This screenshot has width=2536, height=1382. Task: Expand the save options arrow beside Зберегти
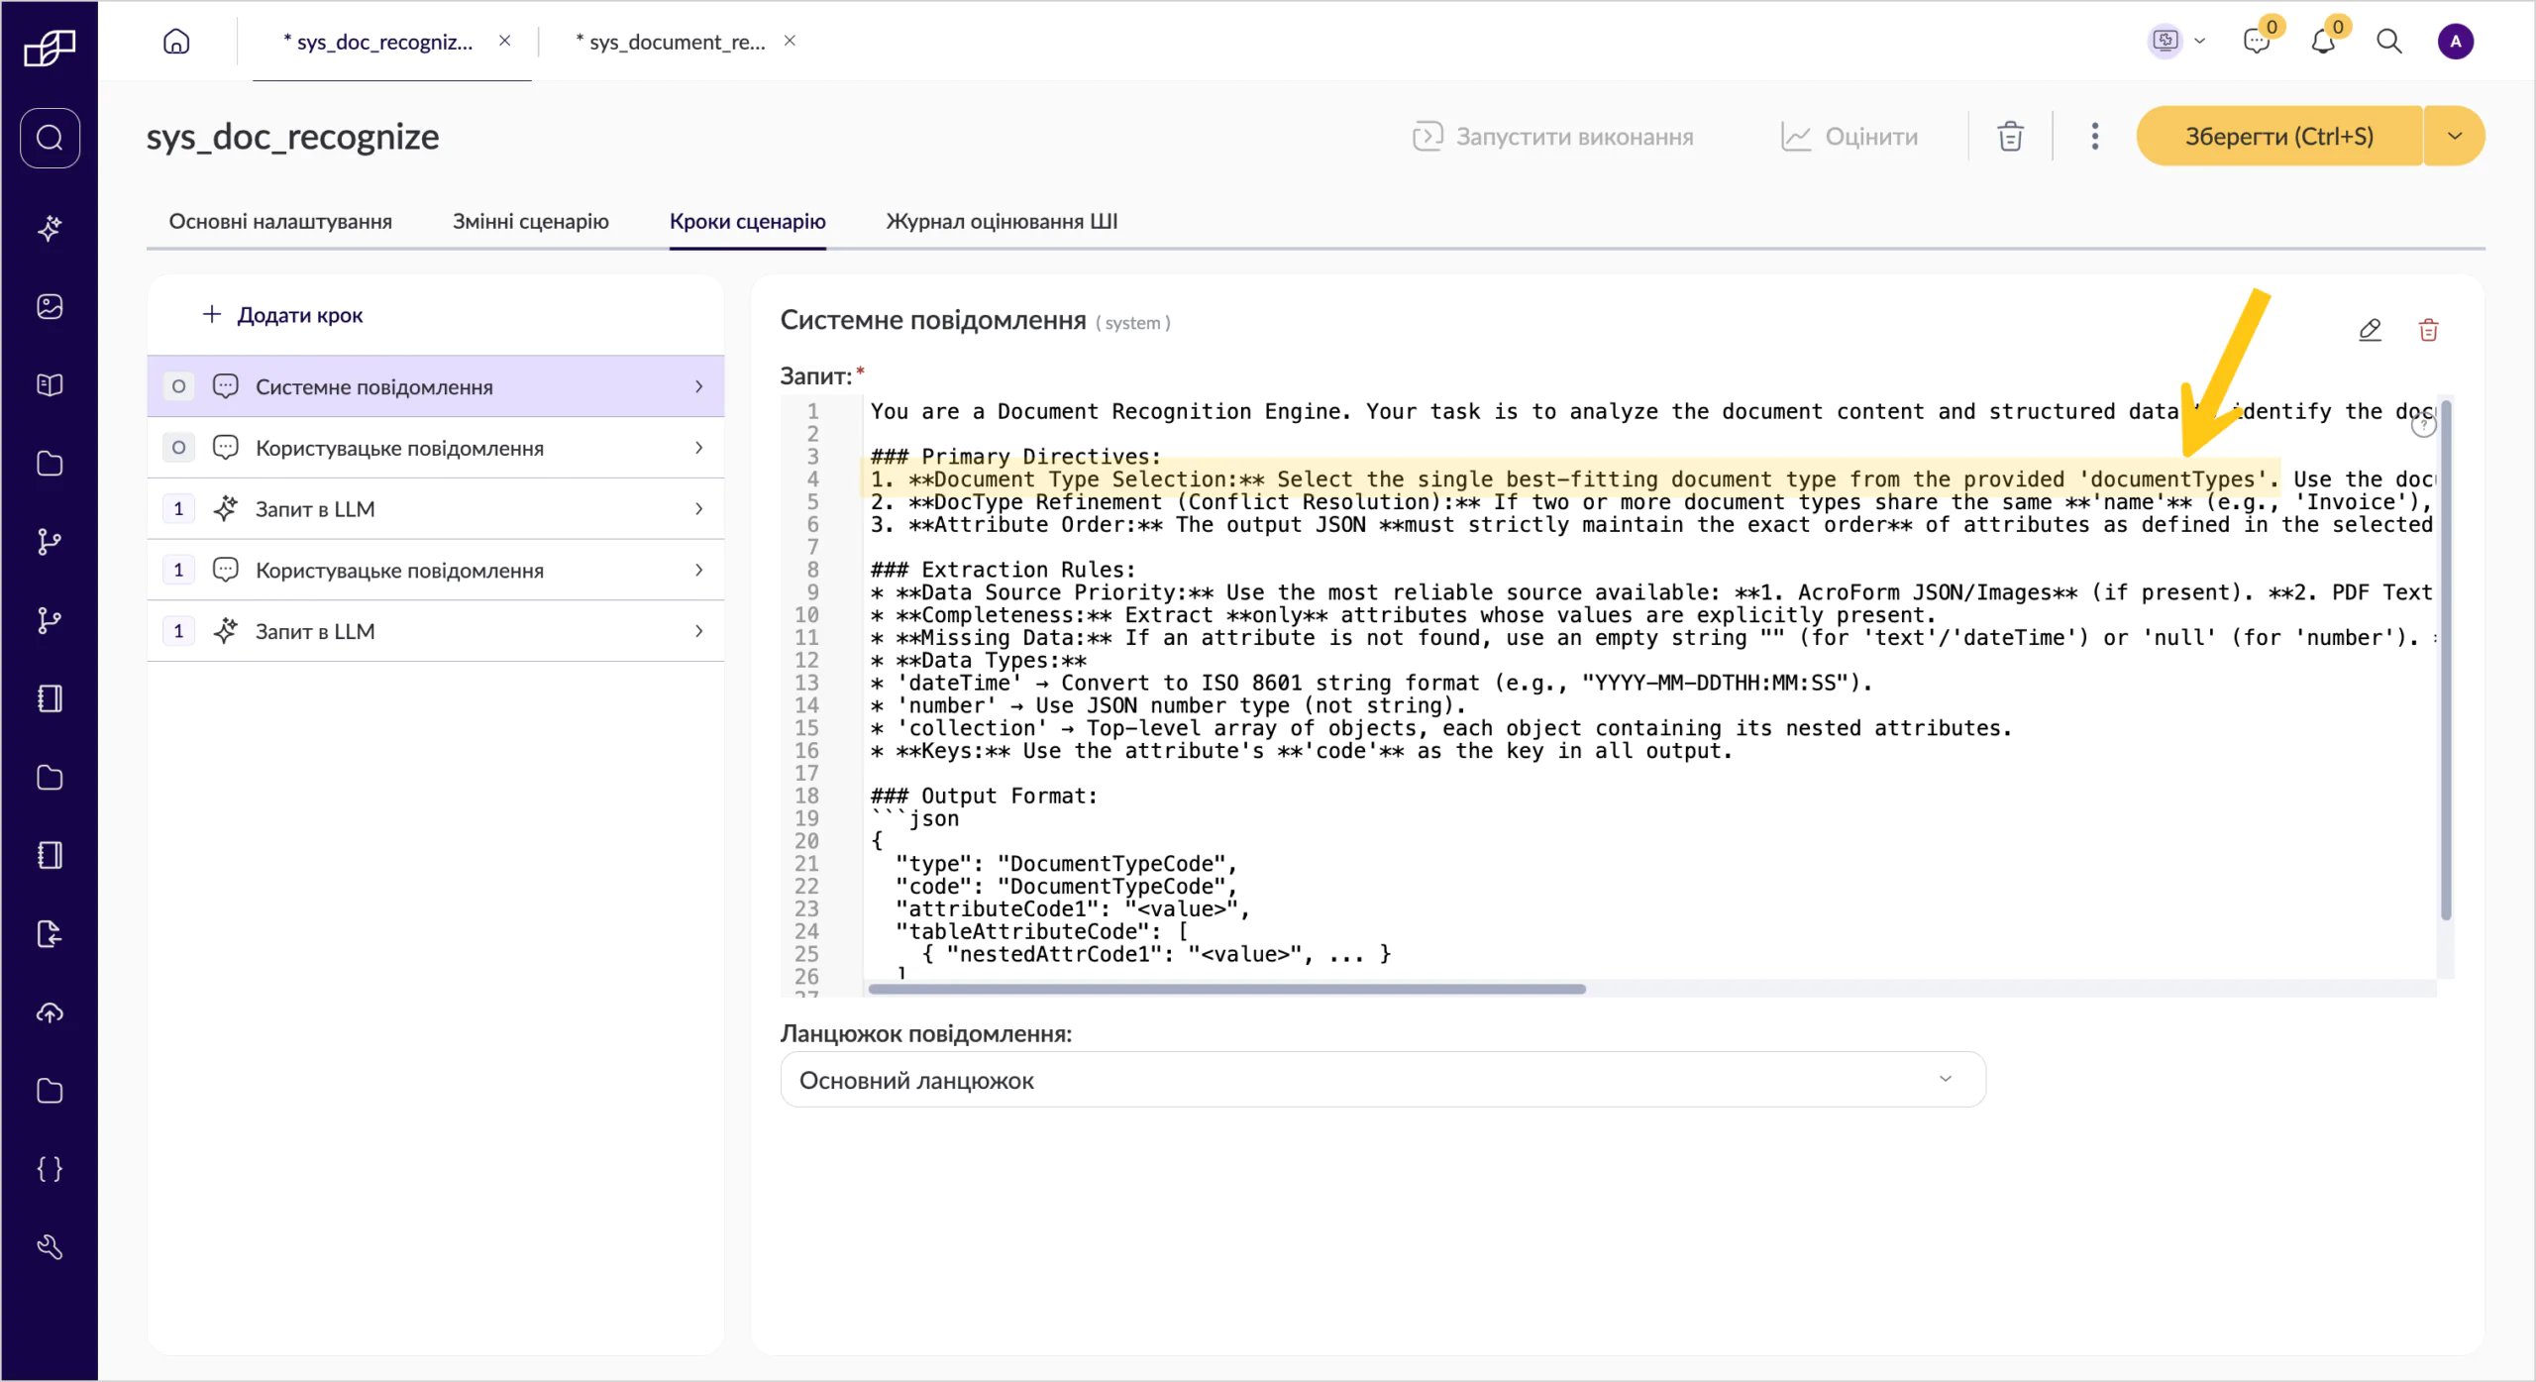click(2455, 136)
